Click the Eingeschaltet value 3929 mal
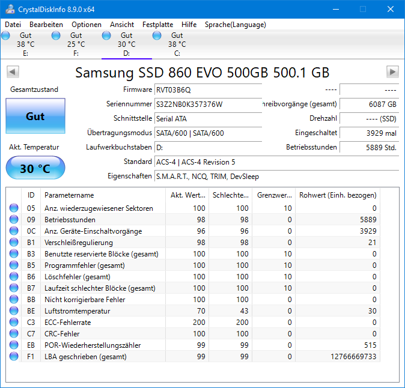This screenshot has height=388, width=405. (x=370, y=133)
